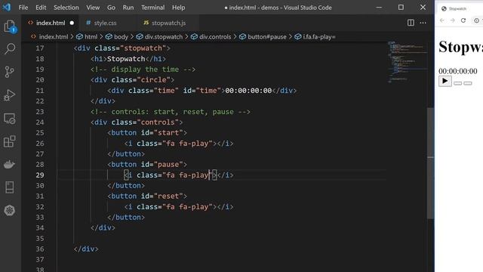This screenshot has height=272, width=483.
Task: Click the id="reset" button tag line
Action: coord(147,196)
